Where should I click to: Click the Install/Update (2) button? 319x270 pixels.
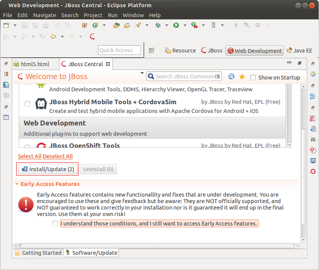point(48,169)
